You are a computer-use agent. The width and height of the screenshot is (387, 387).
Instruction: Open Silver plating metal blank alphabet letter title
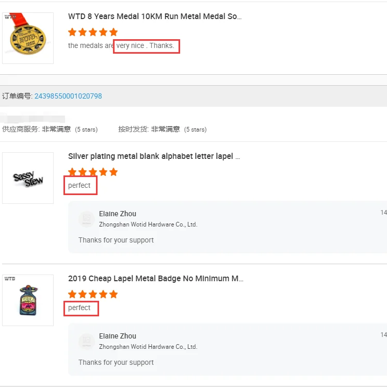(x=154, y=156)
